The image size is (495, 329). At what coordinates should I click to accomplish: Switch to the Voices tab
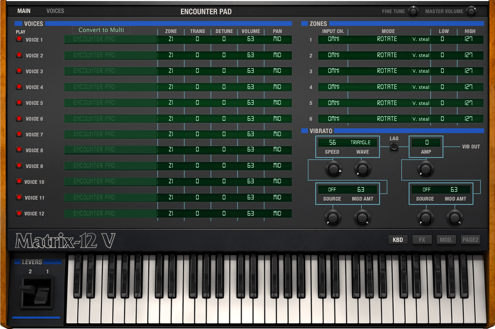coord(55,11)
